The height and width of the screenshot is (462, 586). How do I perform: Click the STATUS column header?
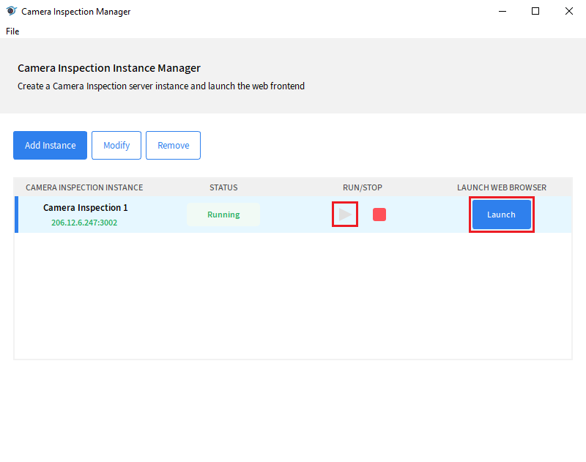(x=223, y=187)
